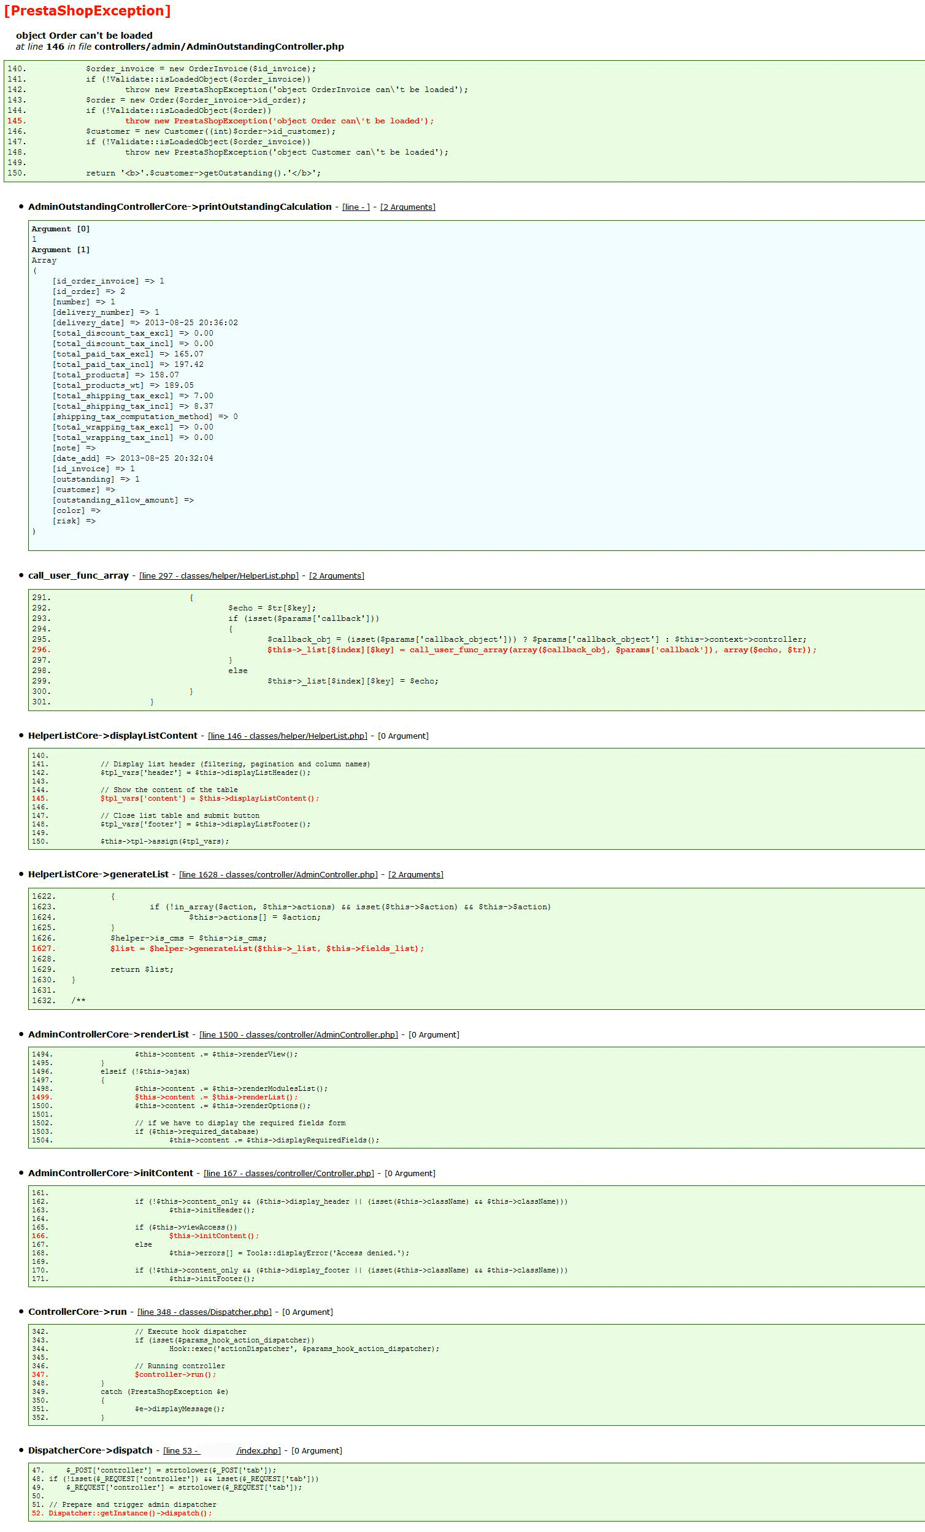Screen dimensions: 925x1532
Task: Click [outstanding] => 1 row
Action: (96, 479)
